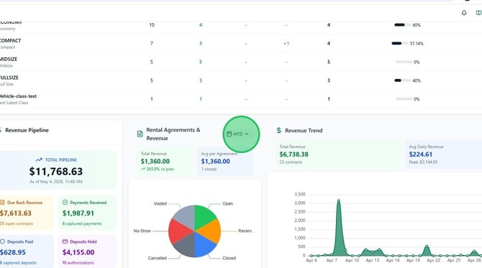The image size is (482, 268).
Task: Click the 23 contracts label
Action: click(291, 162)
